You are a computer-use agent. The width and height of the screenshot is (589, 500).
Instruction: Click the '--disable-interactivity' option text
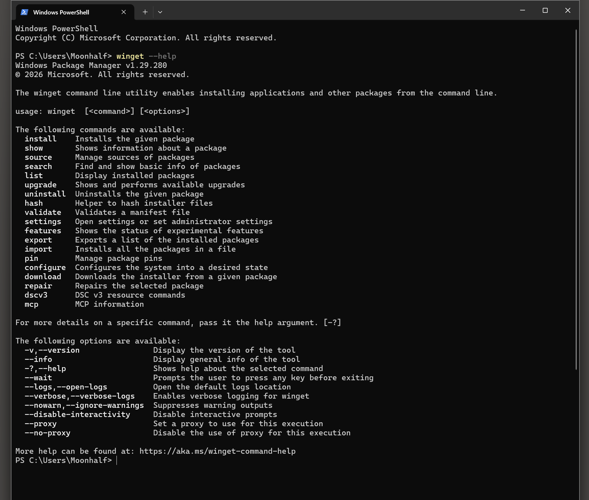[77, 414]
